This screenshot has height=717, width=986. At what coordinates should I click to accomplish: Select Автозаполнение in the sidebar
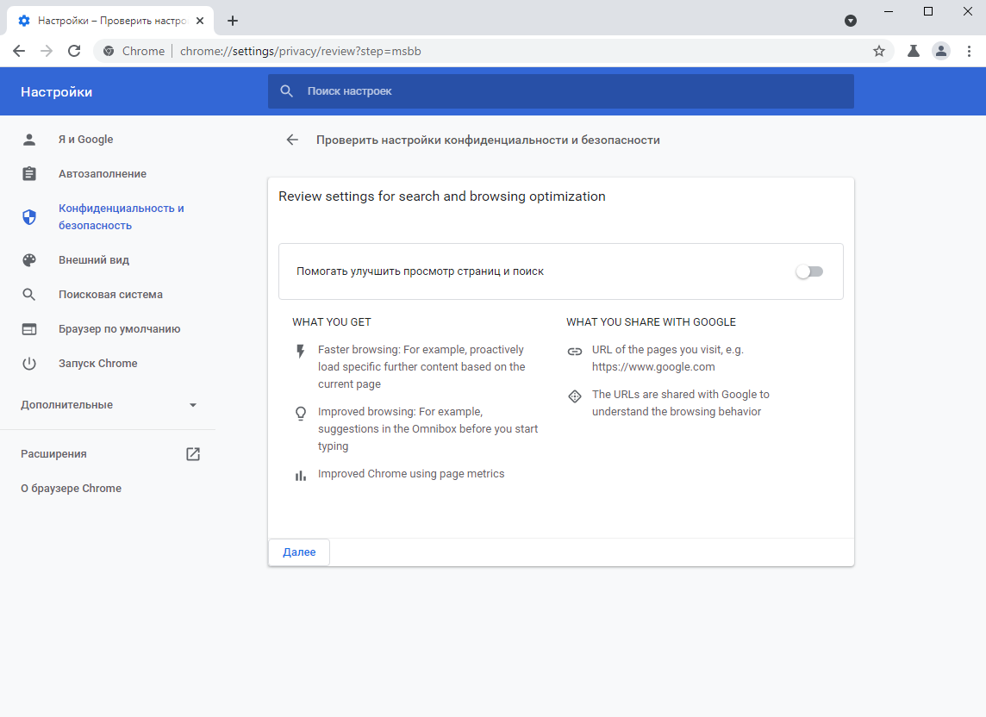tap(102, 174)
